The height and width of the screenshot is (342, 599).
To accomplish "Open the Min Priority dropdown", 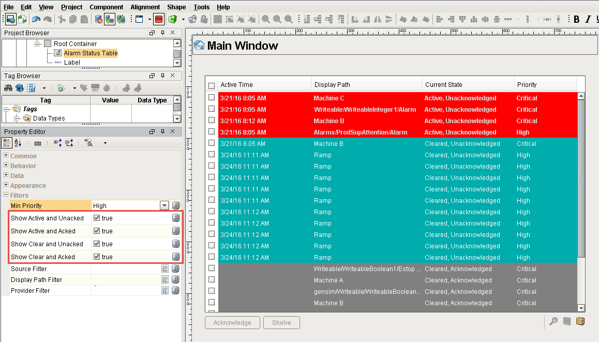I will point(164,206).
